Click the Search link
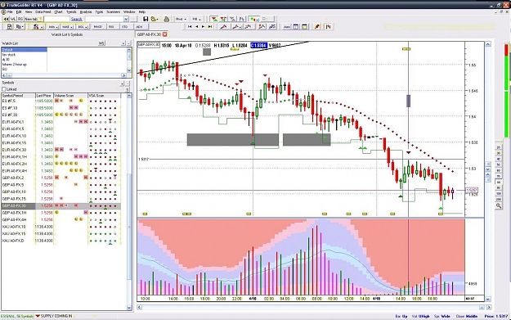The image size is (511, 320). coord(77,19)
